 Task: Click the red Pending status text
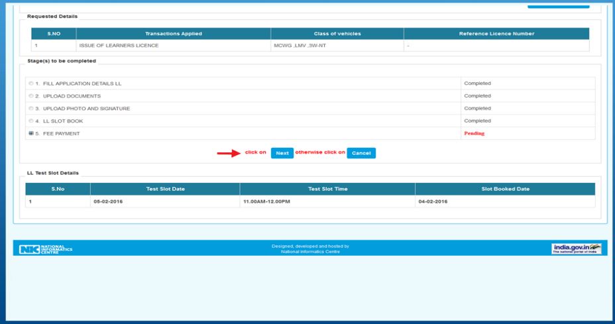pyautogui.click(x=474, y=134)
